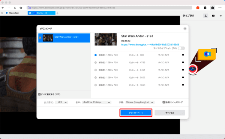Open downloading list icon in Library panel

tap(205, 16)
